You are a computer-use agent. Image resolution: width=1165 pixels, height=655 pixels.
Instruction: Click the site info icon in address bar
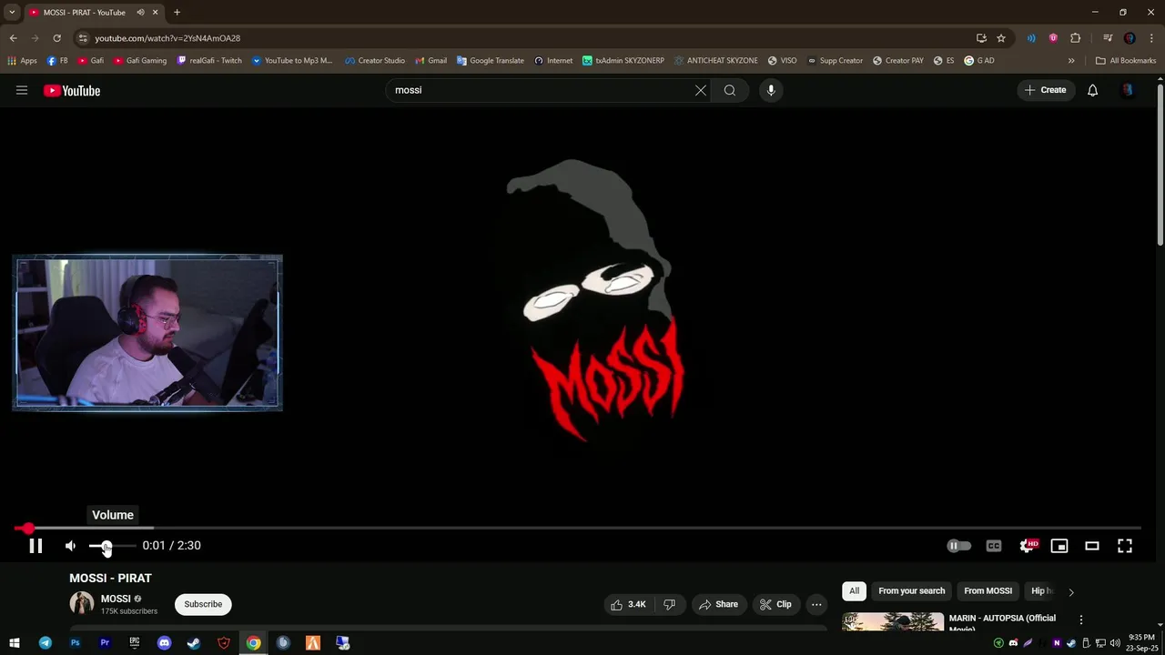(x=83, y=38)
